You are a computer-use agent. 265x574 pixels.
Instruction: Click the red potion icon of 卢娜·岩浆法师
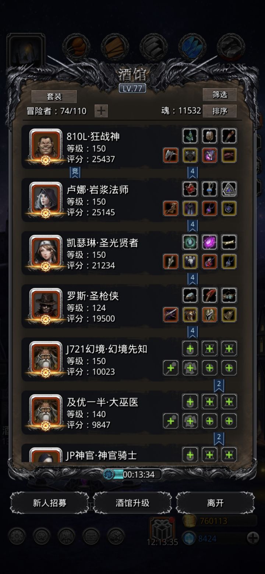[x=190, y=189]
